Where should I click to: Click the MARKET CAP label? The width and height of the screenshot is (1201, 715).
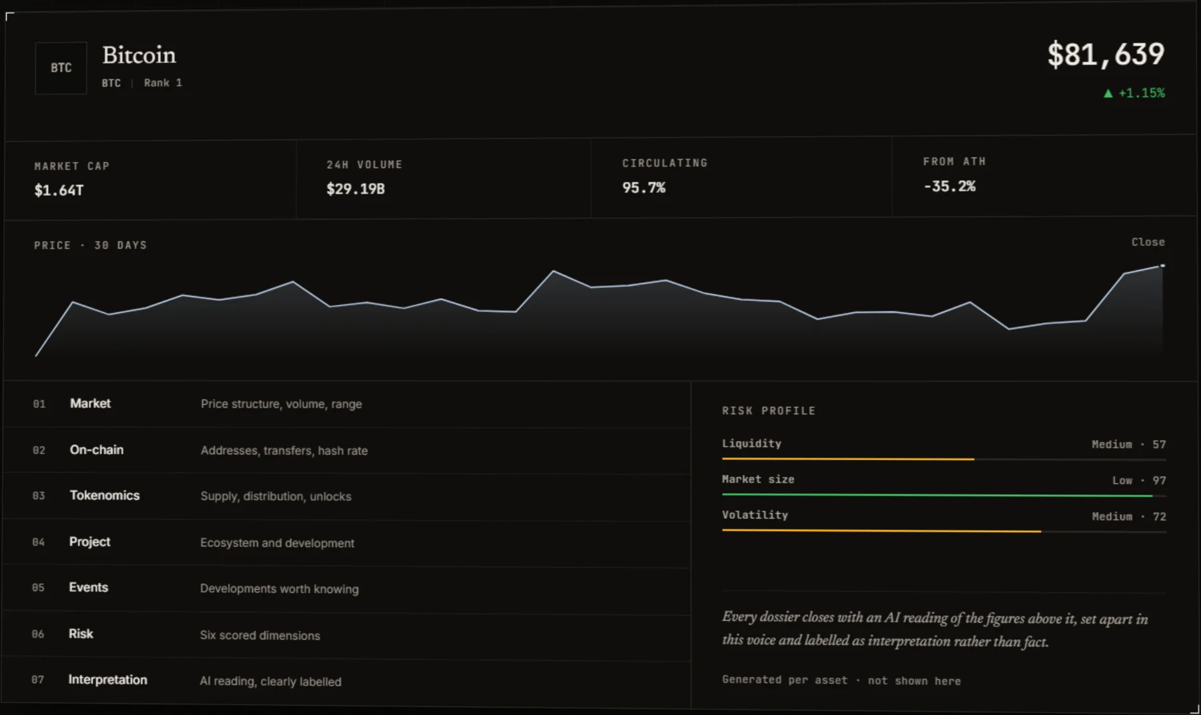coord(71,166)
